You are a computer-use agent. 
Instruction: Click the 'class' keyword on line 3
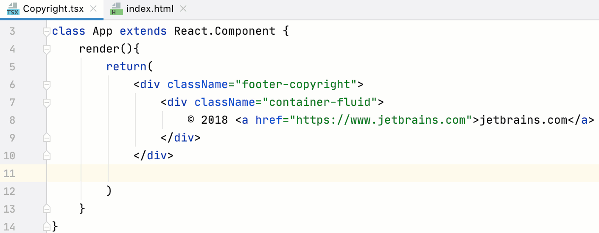[x=69, y=31]
